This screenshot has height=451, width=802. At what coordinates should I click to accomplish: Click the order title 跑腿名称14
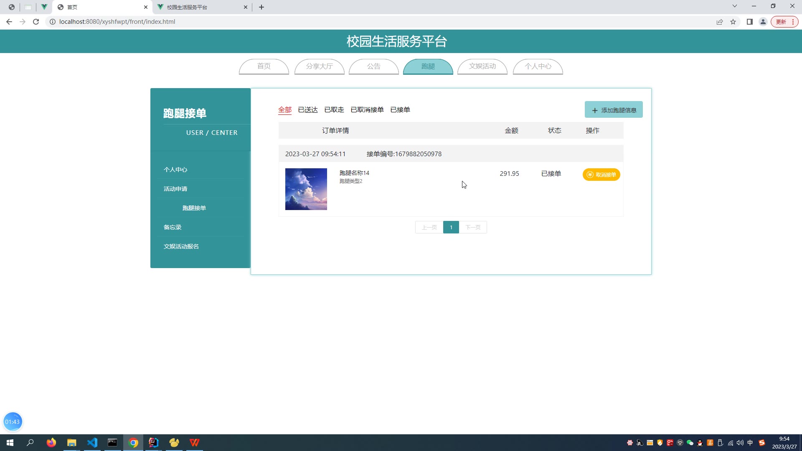pos(354,173)
